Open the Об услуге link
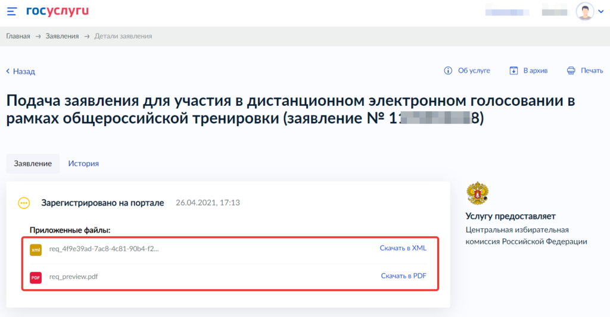 (474, 71)
